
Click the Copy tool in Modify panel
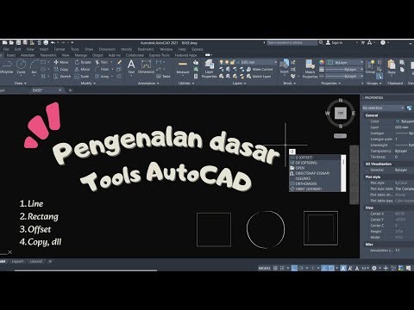61,69
